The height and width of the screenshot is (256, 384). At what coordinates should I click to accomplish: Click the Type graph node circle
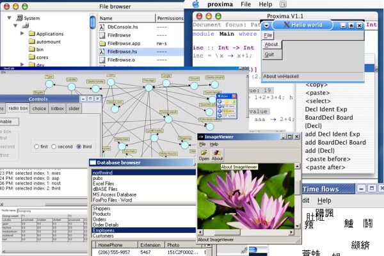coord(49,84)
